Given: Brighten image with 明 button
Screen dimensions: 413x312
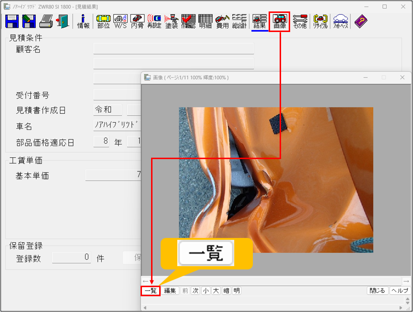Looking at the screenshot, I should (x=237, y=290).
